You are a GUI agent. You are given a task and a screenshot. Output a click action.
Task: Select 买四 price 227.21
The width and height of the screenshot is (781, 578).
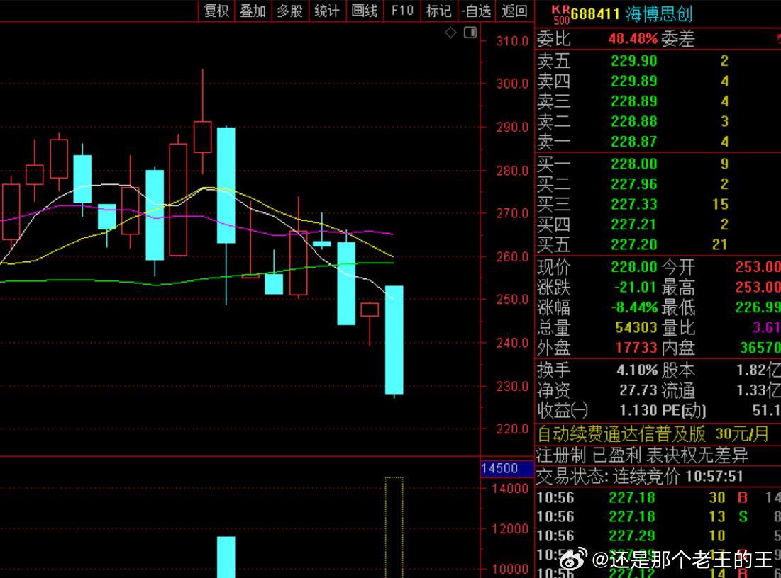pyautogui.click(x=633, y=225)
